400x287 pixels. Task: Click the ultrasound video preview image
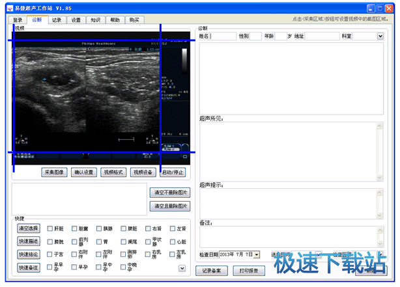click(101, 98)
